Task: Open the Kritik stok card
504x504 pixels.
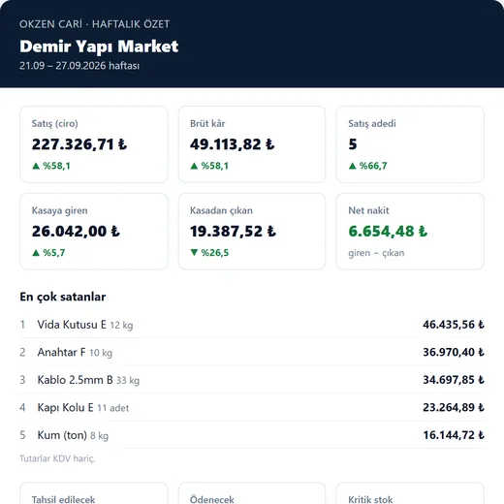Action: (x=410, y=493)
